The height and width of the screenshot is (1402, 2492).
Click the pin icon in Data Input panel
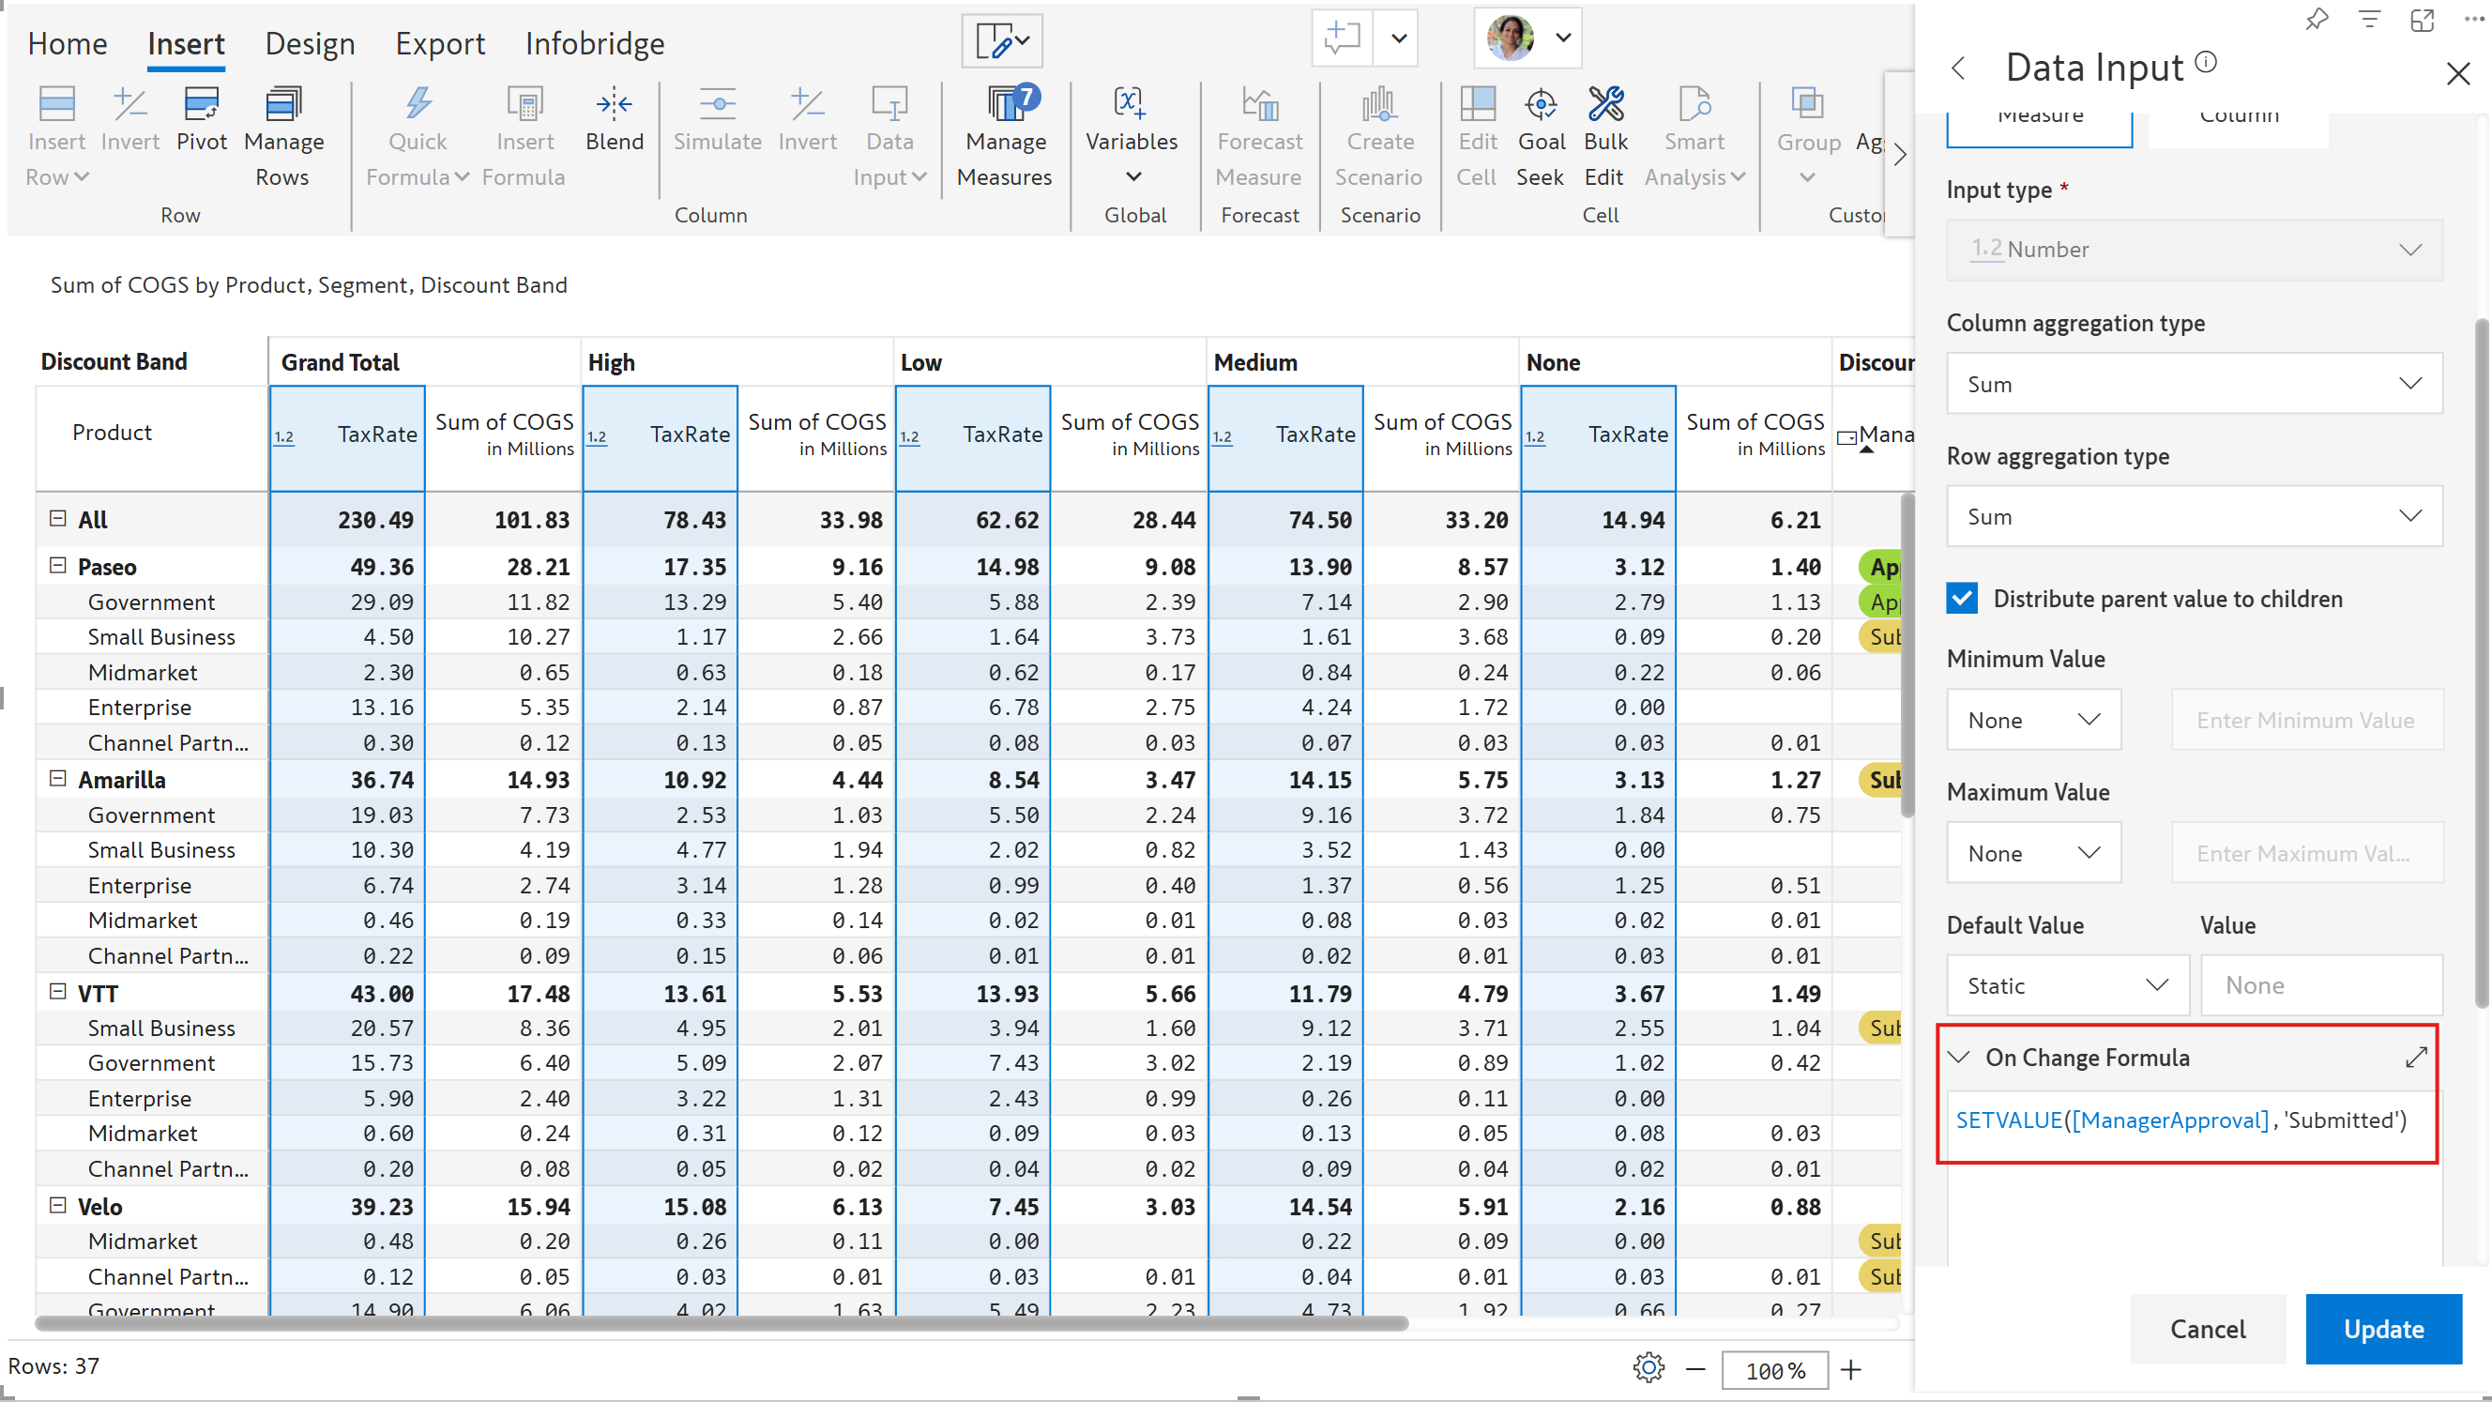click(2316, 21)
